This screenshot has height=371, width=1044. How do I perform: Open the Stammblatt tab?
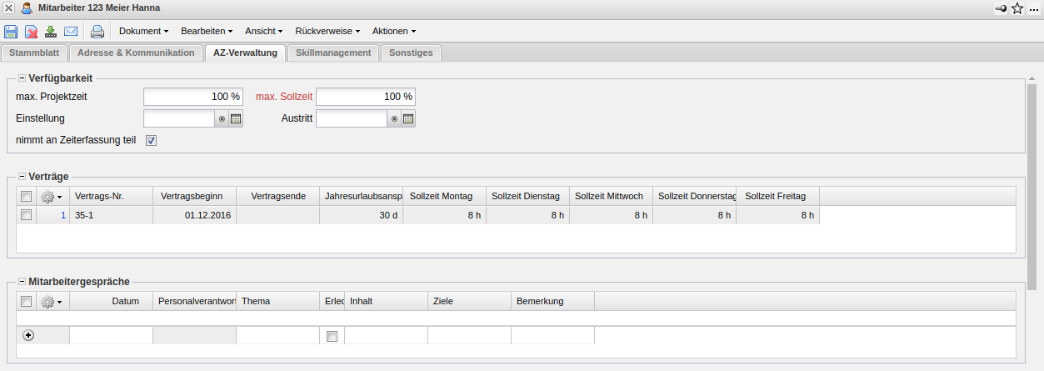pyautogui.click(x=33, y=53)
